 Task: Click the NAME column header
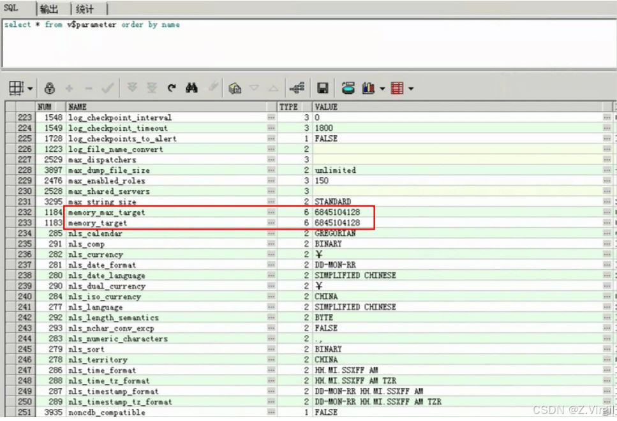coord(172,107)
